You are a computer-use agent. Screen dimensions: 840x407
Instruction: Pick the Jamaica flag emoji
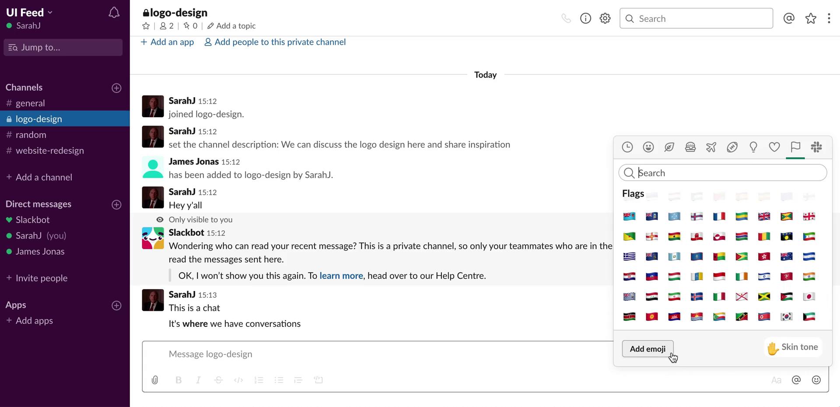764,297
